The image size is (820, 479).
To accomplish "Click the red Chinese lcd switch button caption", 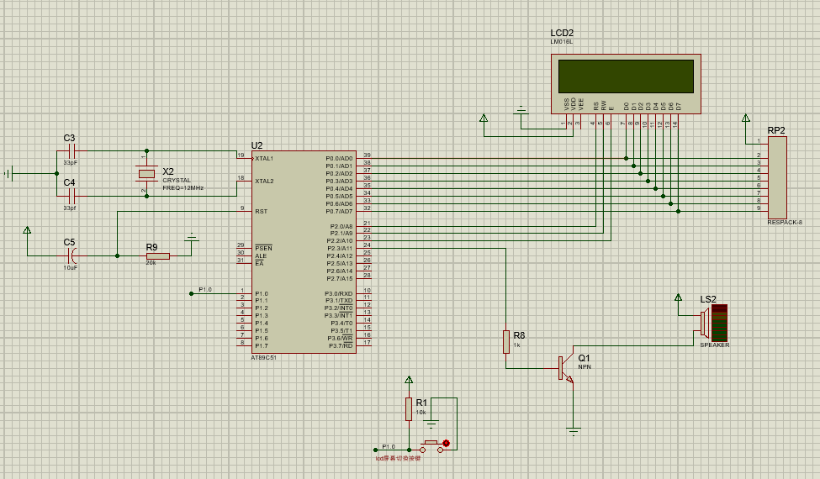I will pyautogui.click(x=398, y=459).
